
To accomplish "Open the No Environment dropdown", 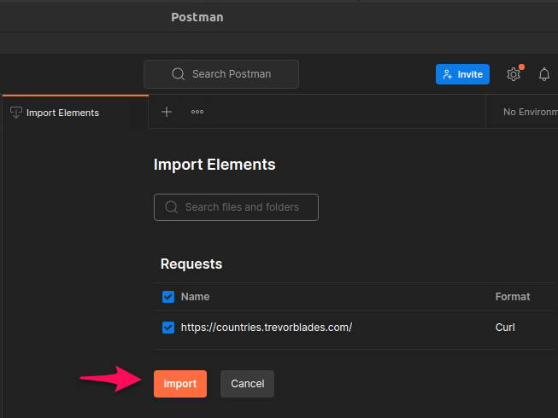I will (530, 112).
